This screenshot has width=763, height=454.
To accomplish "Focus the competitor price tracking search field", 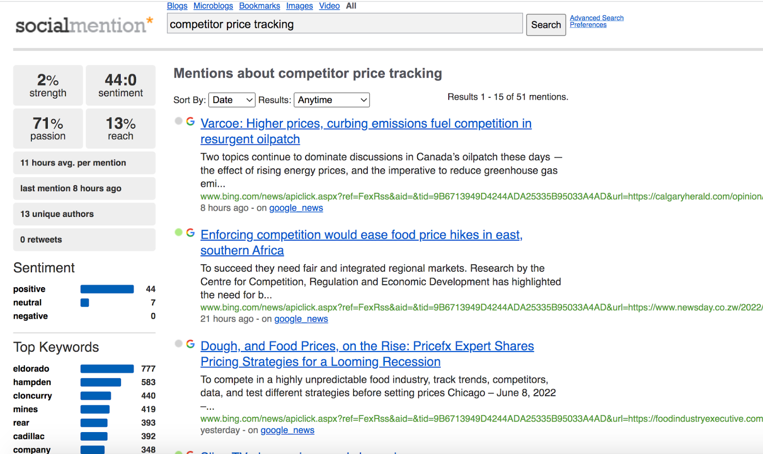I will click(x=344, y=24).
